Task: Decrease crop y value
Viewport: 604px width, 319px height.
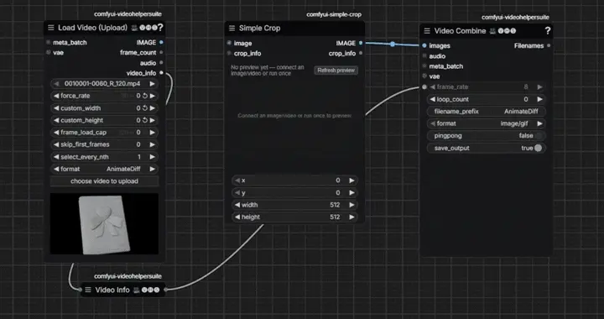Action: tap(237, 192)
